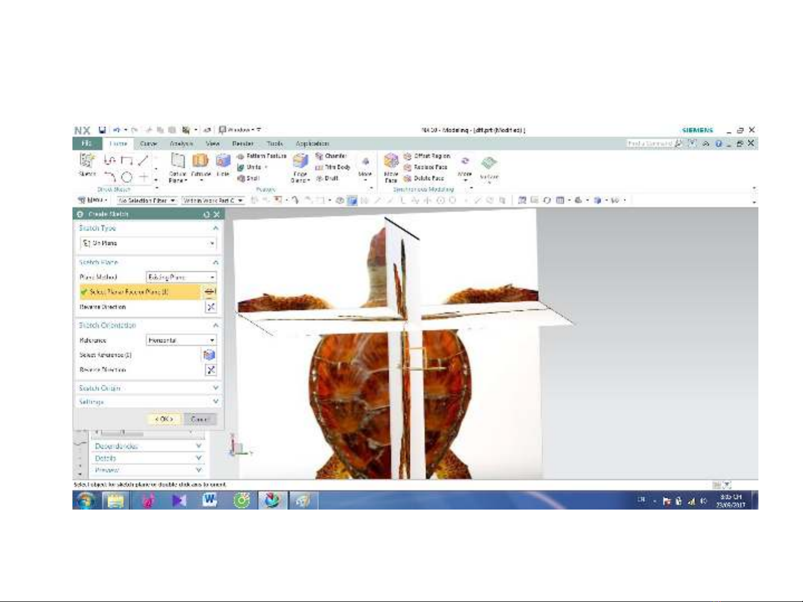Switch to the Curve ribbon tab
Viewport: 803px width, 602px height.
[148, 144]
